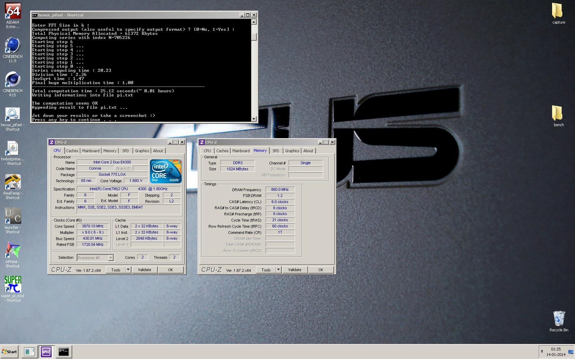Click the CPU-Z taskbar button
575x359 pixels.
46,351
